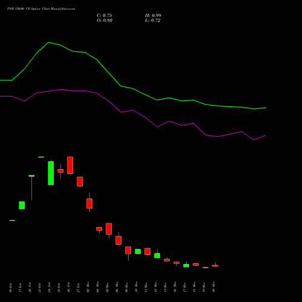The image size is (302, 302).
Task: Select the '06 Mar' date axis label
Action: [117, 287]
